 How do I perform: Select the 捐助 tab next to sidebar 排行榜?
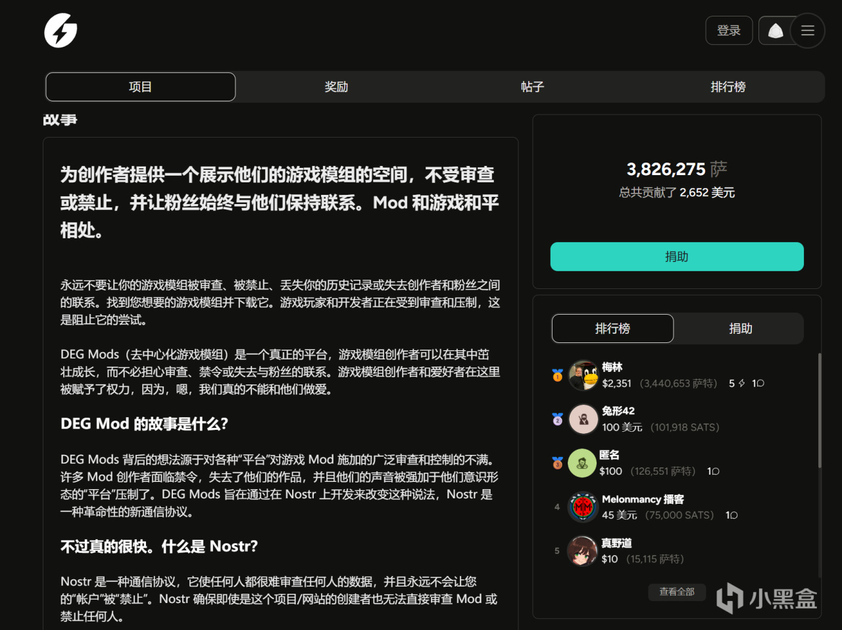click(x=741, y=328)
